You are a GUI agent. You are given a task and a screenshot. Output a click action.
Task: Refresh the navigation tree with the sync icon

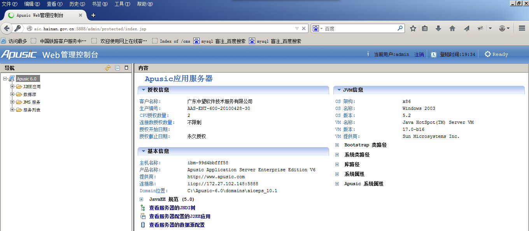coord(108,68)
